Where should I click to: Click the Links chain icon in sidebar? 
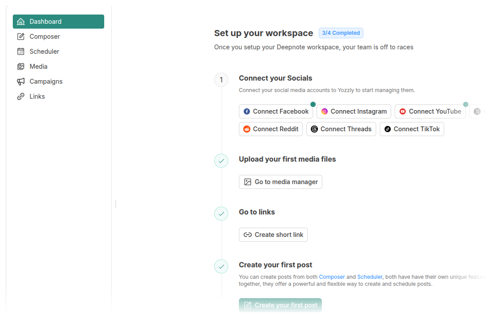click(21, 96)
